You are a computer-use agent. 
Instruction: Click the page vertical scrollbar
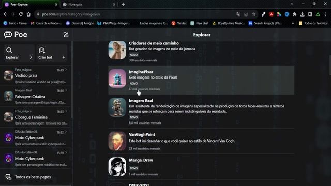[x=330, y=65]
